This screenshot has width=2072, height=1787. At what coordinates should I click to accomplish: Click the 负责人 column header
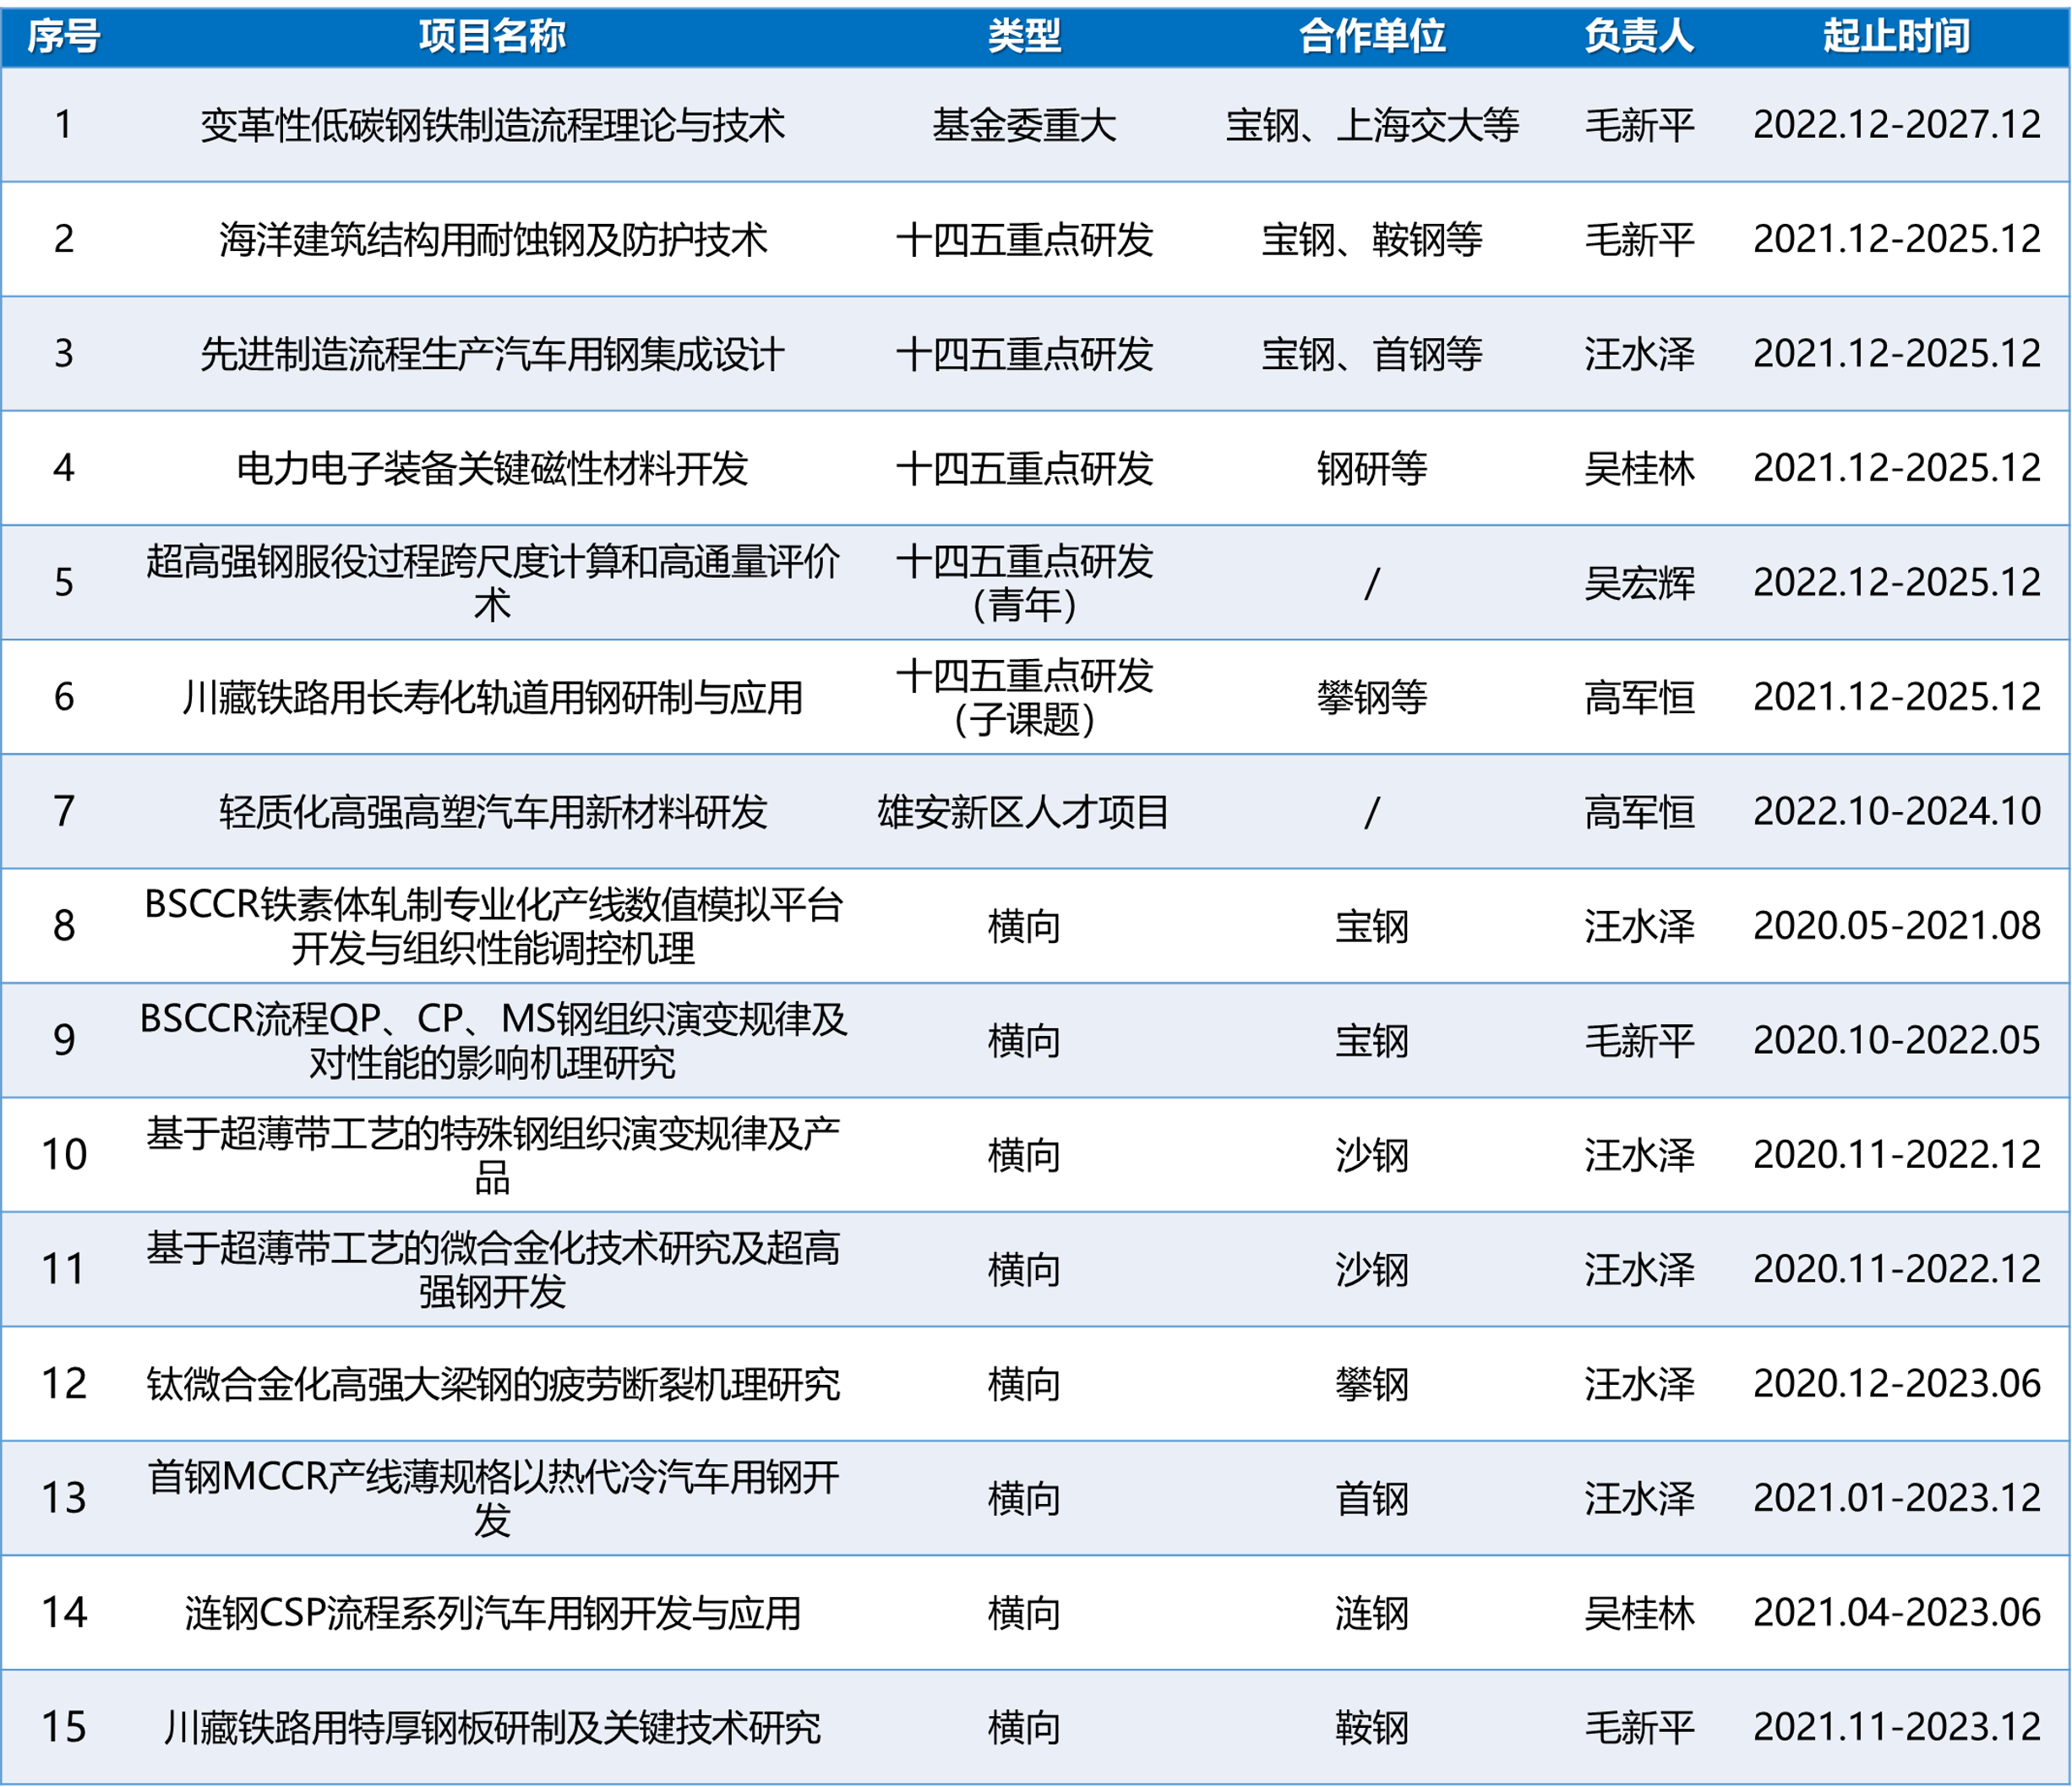1638,36
